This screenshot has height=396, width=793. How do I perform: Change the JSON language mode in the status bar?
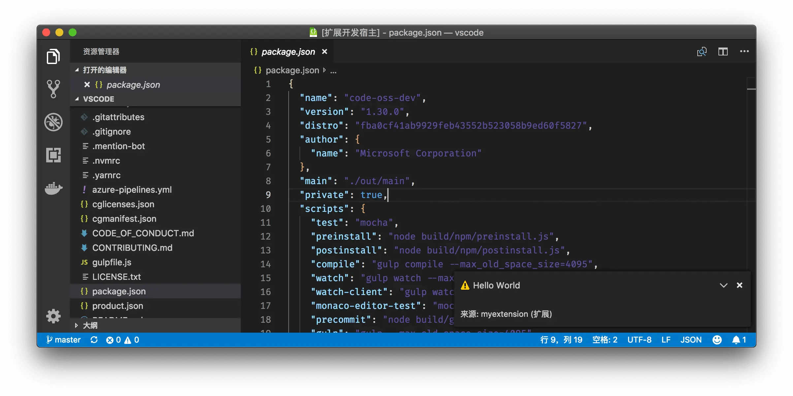pos(691,340)
